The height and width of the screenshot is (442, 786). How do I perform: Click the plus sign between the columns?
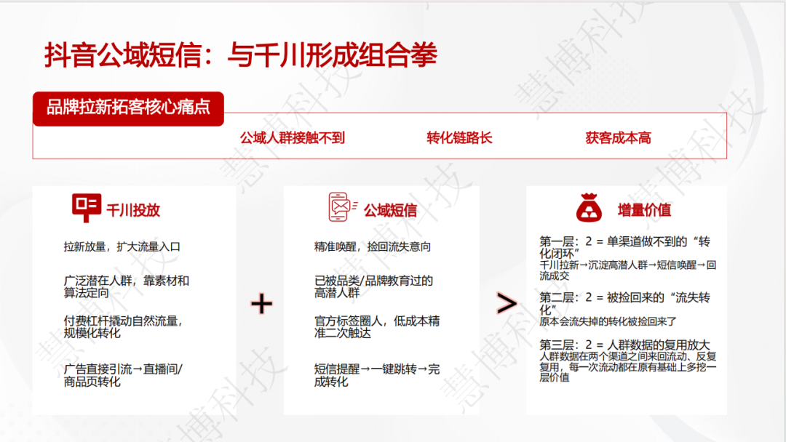(262, 304)
